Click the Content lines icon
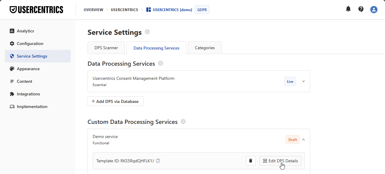The height and width of the screenshot is (174, 385). pos(12,81)
